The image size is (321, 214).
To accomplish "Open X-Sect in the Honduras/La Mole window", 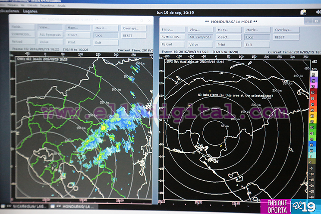I will 229,37.
